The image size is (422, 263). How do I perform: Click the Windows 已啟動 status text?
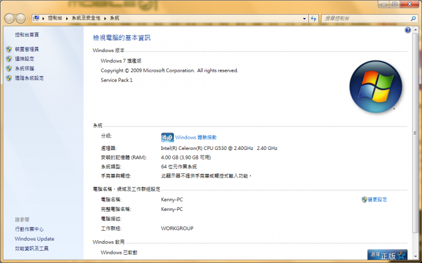[119, 252]
